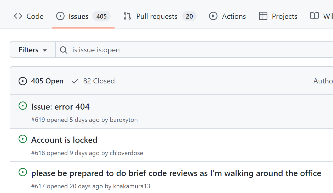View baroxyton's profile link under issue #619

coord(124,120)
